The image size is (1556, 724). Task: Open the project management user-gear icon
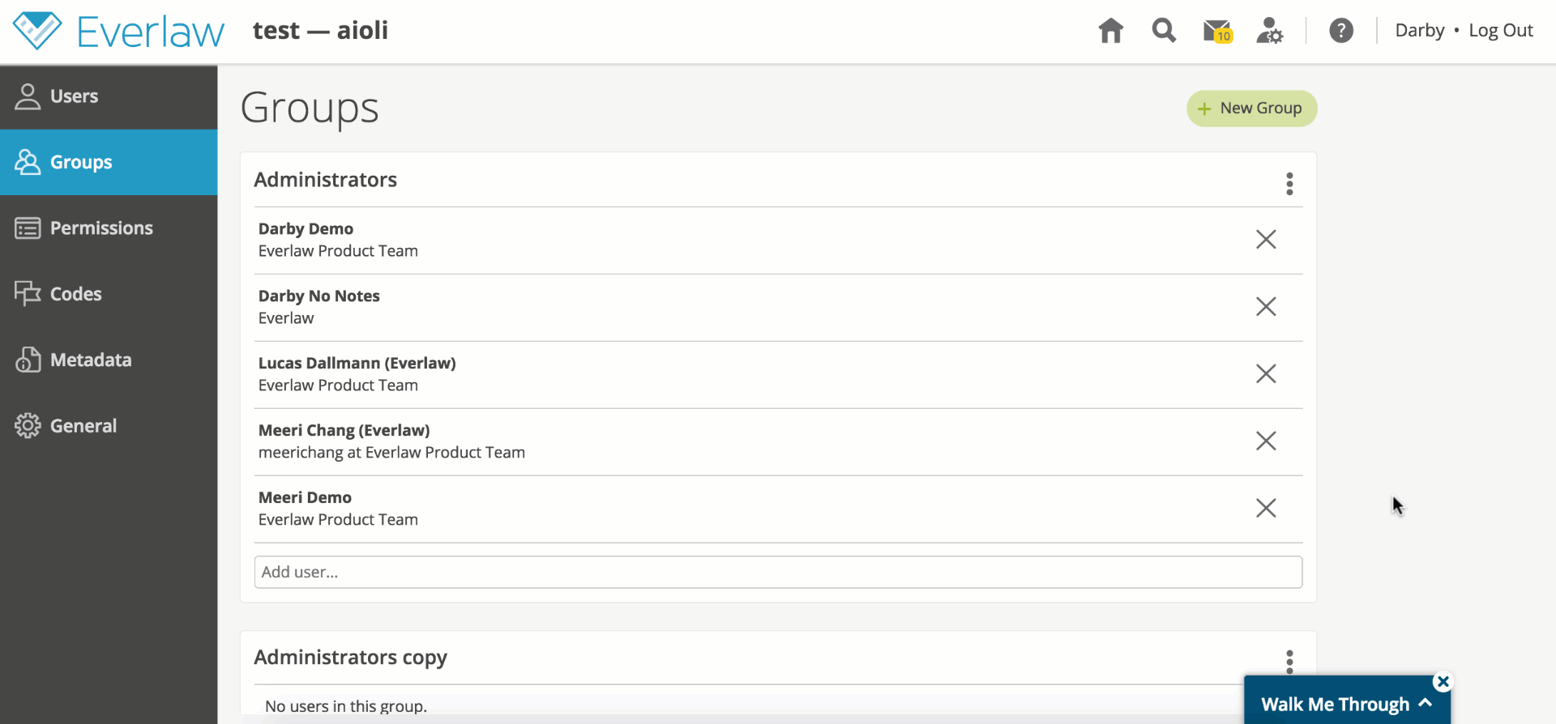point(1269,31)
